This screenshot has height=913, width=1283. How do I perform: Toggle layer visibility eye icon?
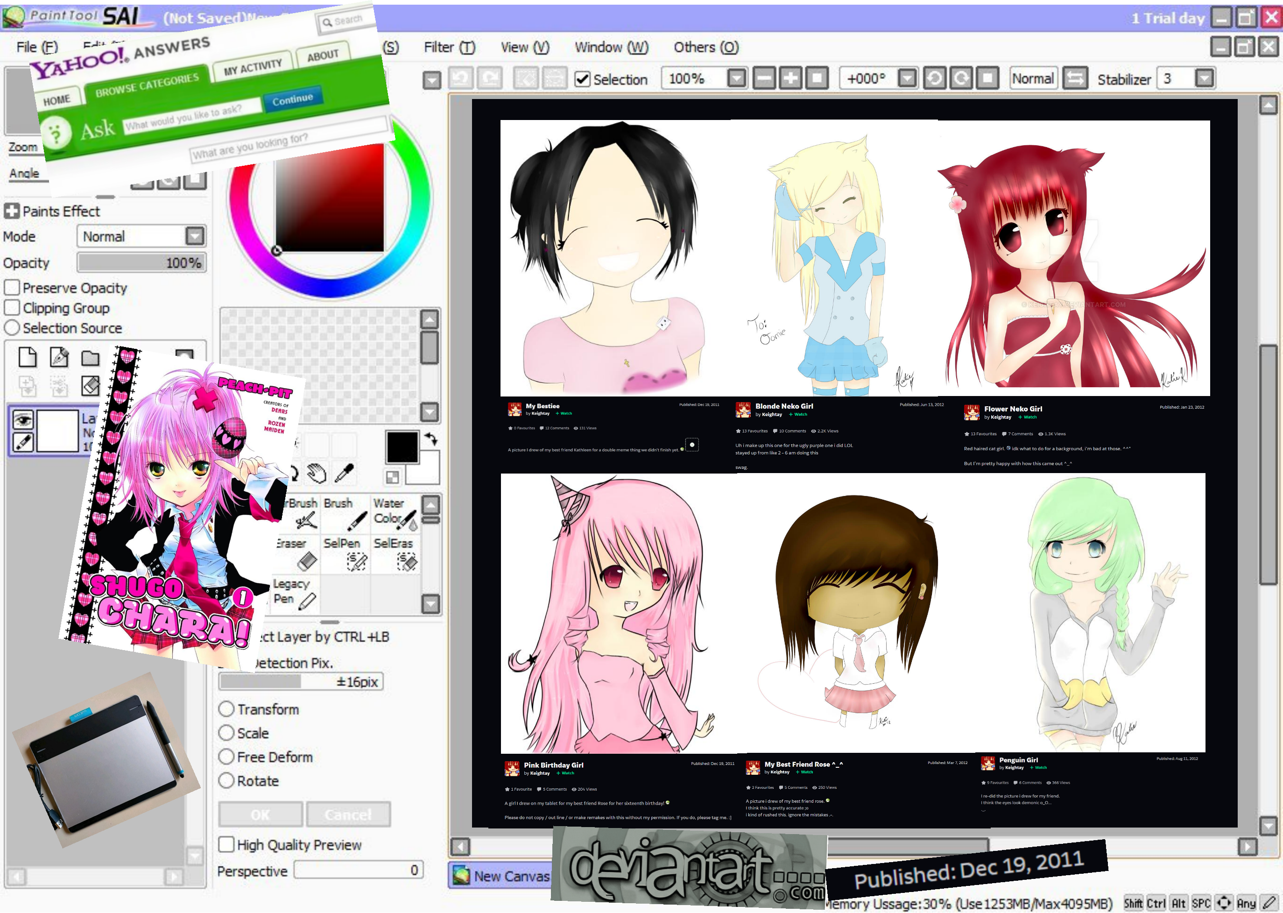[x=23, y=419]
